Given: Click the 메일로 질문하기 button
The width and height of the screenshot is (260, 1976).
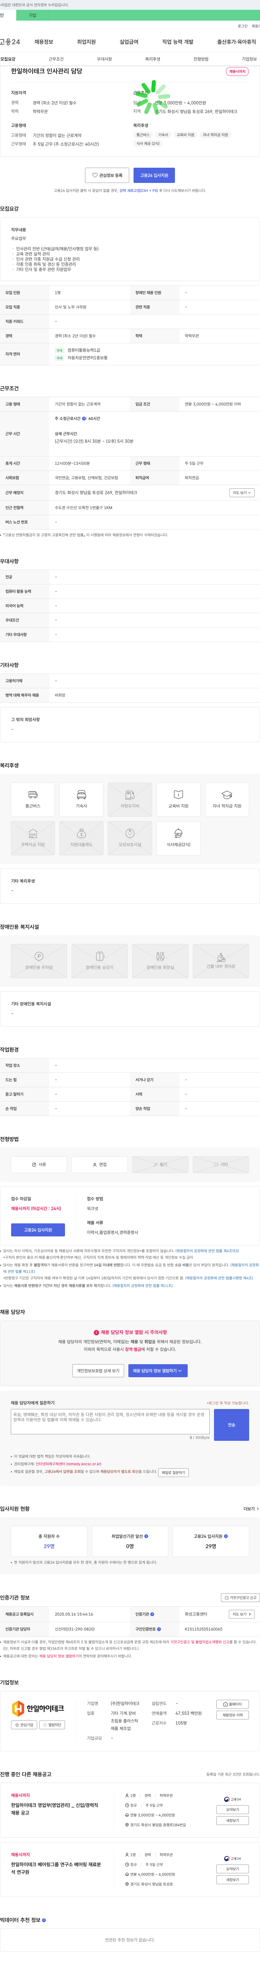Looking at the screenshot, I should coord(174,1473).
